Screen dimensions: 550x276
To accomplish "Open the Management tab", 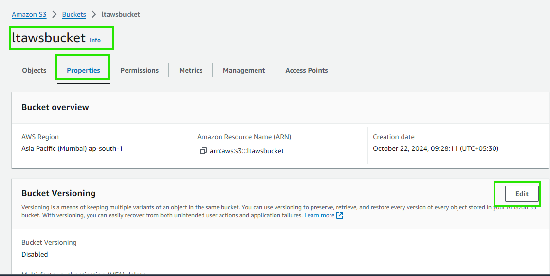I will (244, 70).
